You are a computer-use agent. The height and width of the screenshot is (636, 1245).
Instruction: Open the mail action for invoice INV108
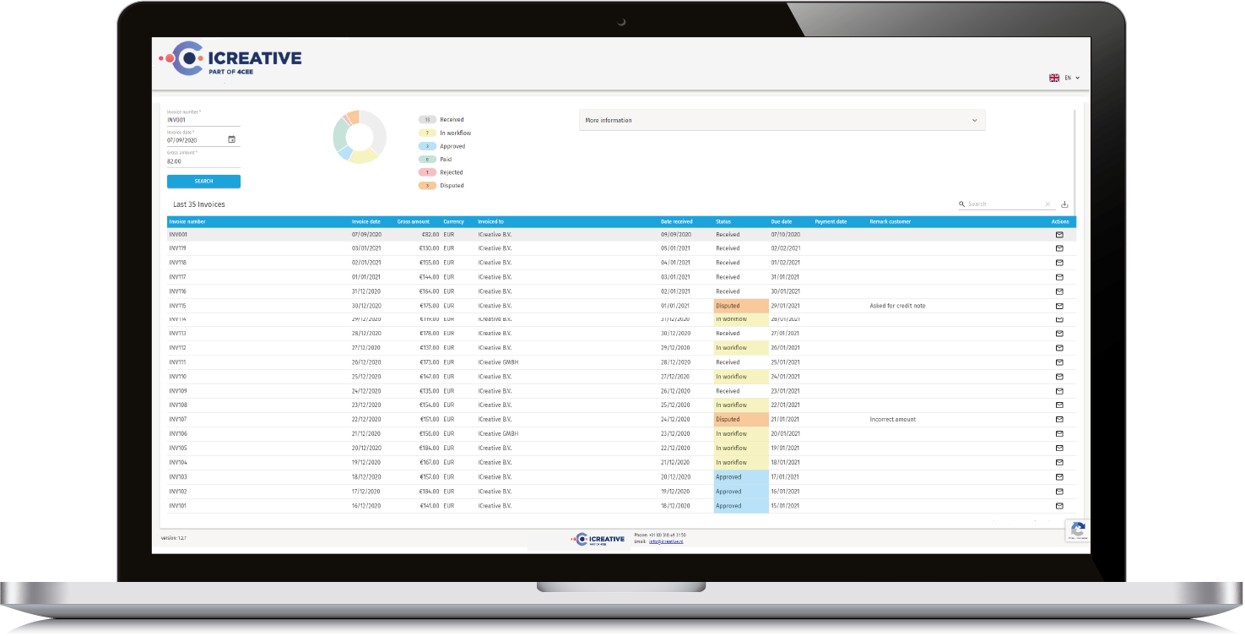pyautogui.click(x=1059, y=405)
